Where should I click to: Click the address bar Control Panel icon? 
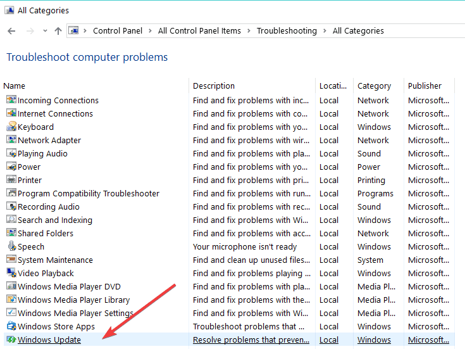(x=74, y=30)
